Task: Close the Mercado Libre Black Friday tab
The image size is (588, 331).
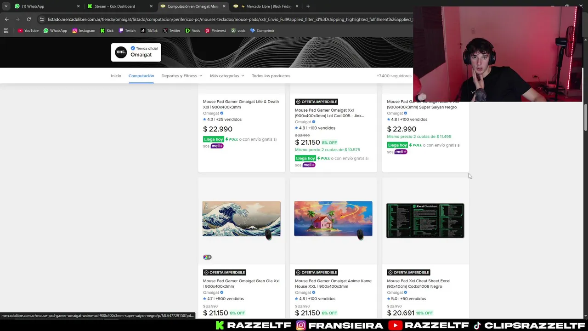Action: [297, 6]
